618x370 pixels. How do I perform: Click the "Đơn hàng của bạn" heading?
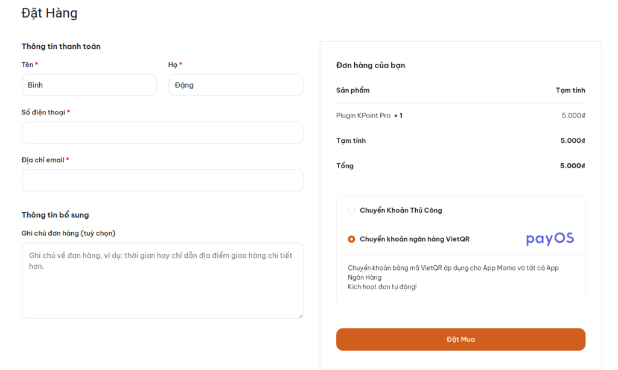coord(371,65)
